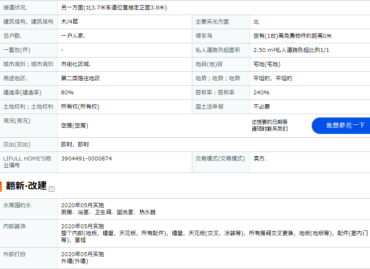Click the 空房 current status value
The image size is (370, 269).
click(75, 126)
